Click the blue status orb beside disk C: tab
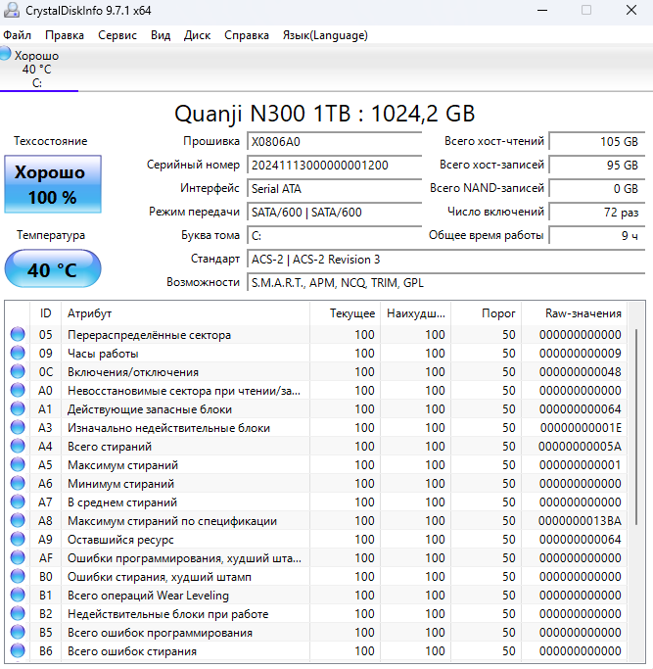This screenshot has width=653, height=669. point(6,55)
